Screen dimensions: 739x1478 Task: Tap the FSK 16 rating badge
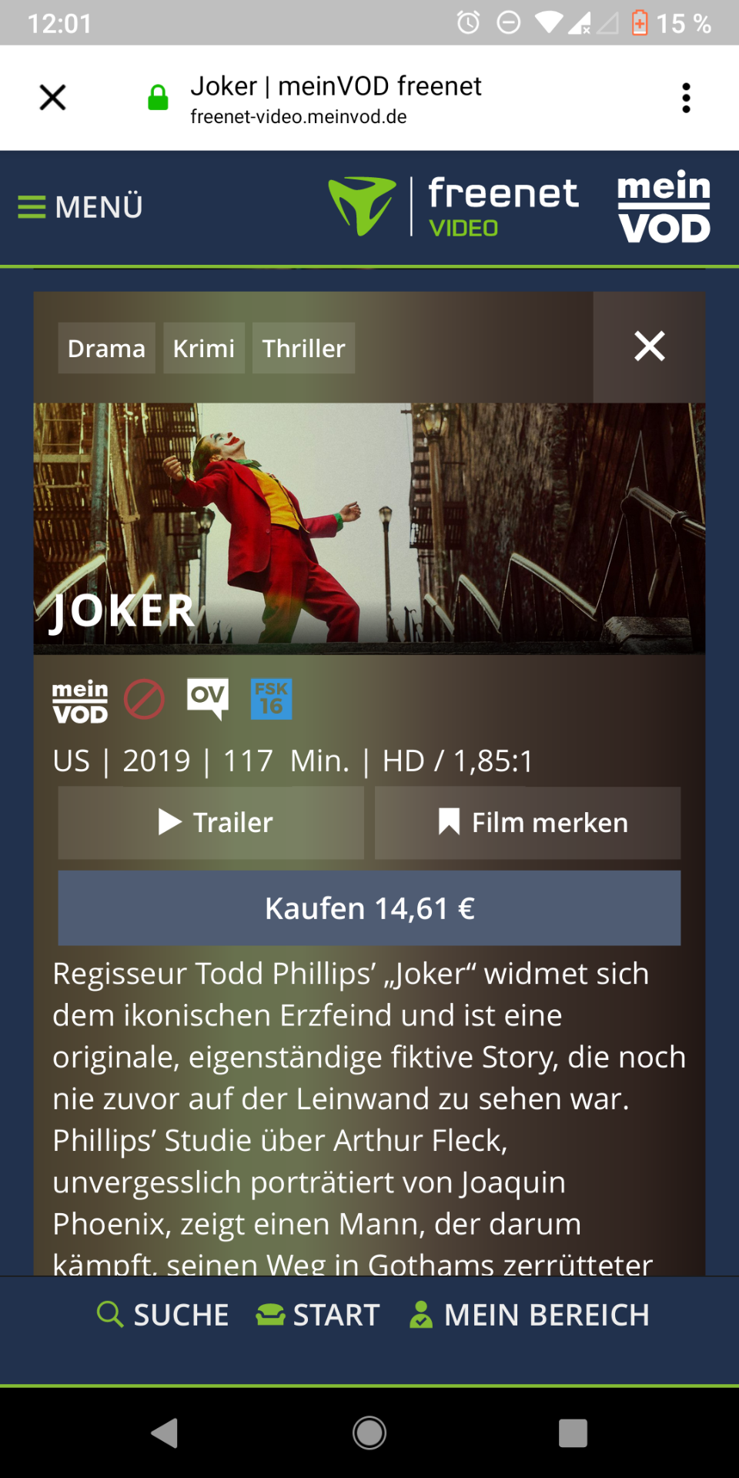tap(271, 699)
